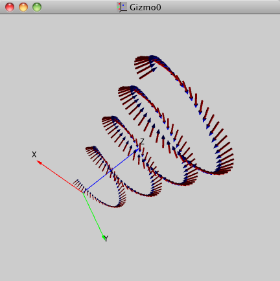Screen dimensions: 280x281
Task: Click the green Y axis line
Action: point(93,216)
